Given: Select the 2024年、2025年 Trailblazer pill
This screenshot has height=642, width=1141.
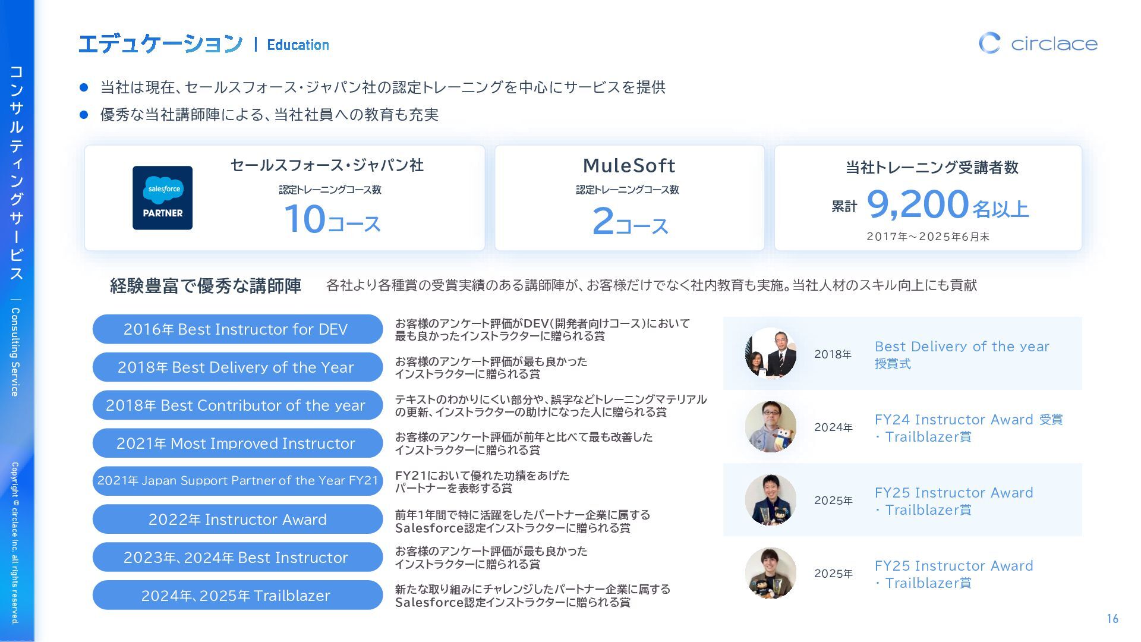Looking at the screenshot, I should pyautogui.click(x=237, y=595).
